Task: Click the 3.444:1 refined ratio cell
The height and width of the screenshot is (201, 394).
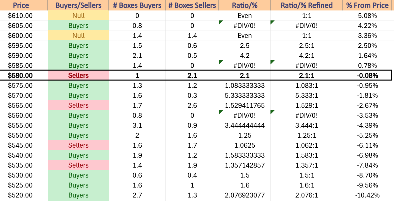Action: [x=306, y=125]
